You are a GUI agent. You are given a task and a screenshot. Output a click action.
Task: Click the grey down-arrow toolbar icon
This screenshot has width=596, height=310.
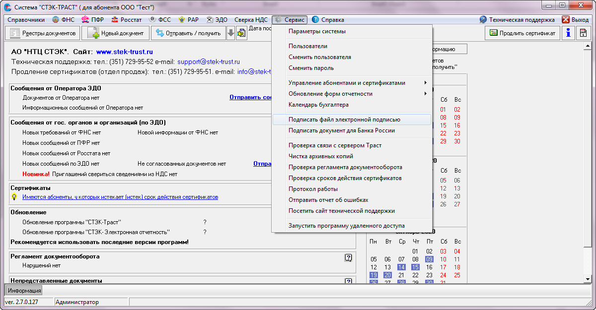tap(230, 33)
